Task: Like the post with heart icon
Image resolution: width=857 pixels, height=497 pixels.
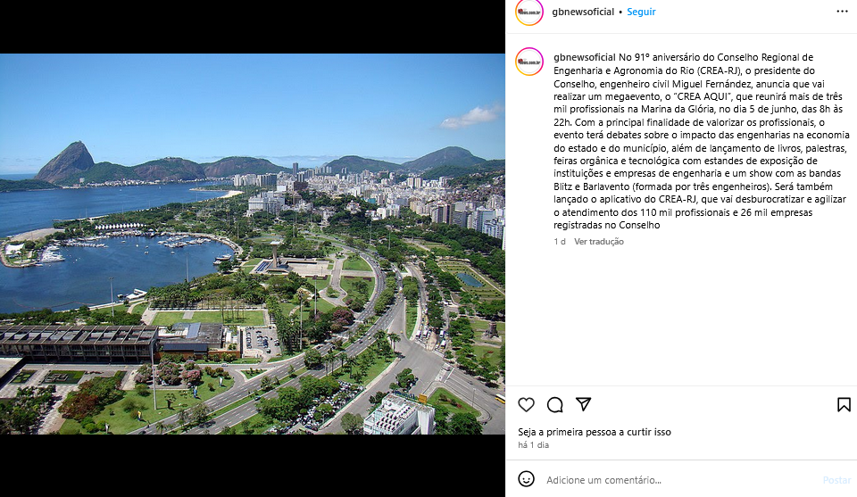Action: coord(526,405)
